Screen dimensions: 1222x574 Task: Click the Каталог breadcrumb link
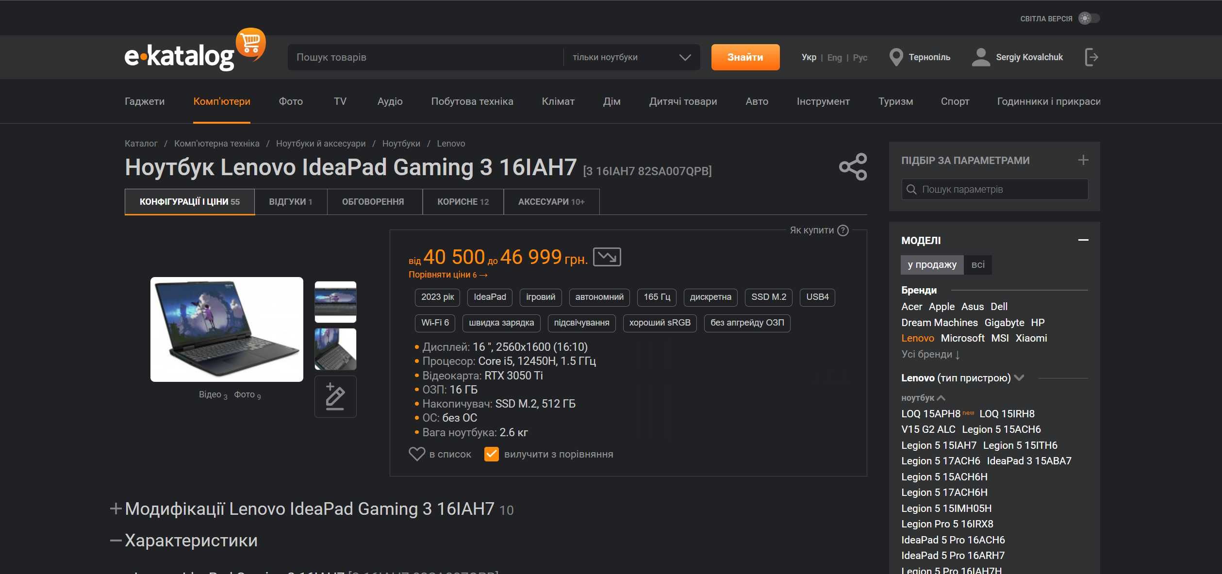pyautogui.click(x=141, y=144)
